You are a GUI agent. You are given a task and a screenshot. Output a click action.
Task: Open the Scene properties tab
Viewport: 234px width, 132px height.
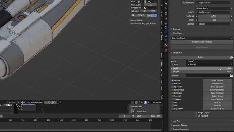pos(166,3)
